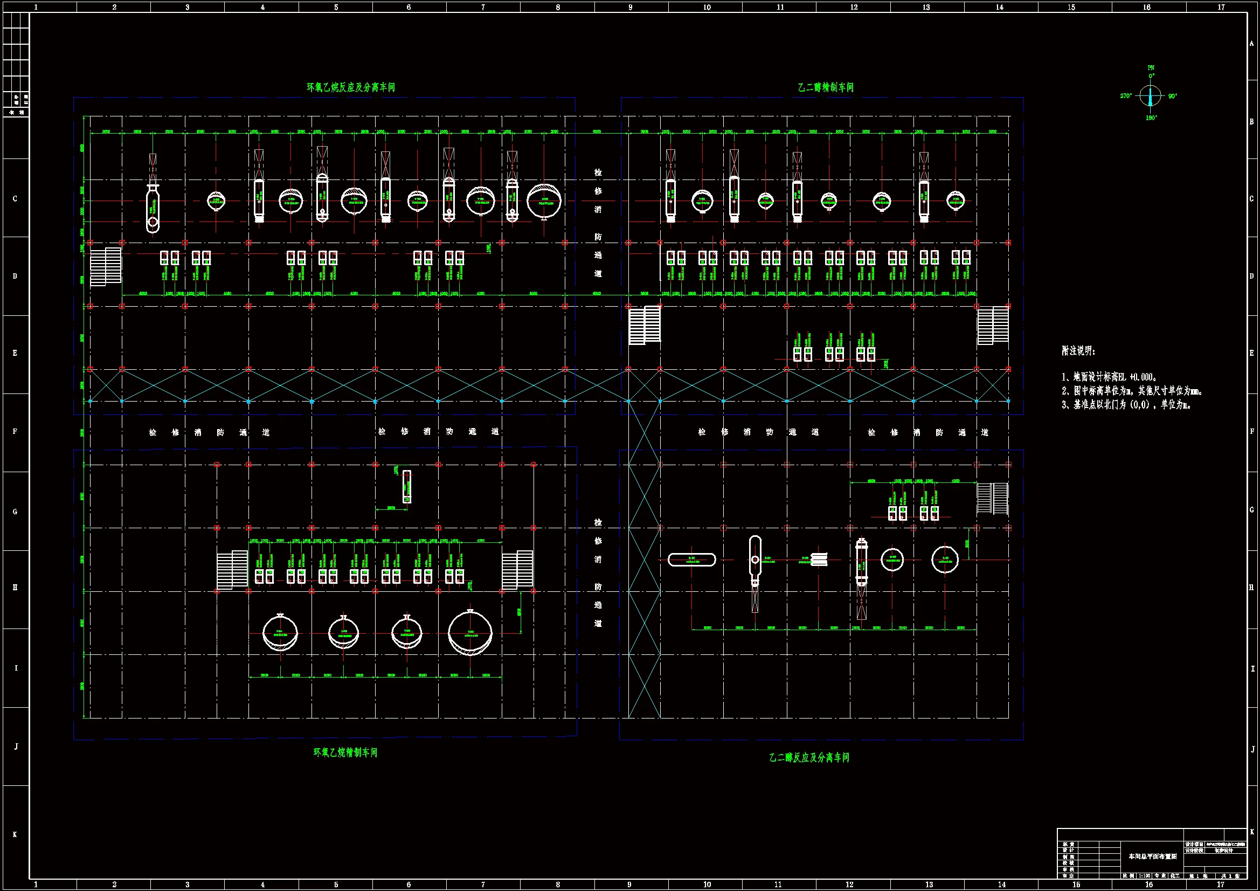Click the 车间总平面布置图 title block cell
Viewport: 1260px width, 891px height.
click(1152, 857)
